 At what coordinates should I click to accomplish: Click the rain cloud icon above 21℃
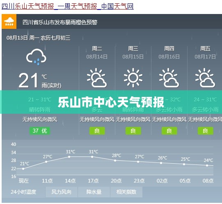[x=36, y=57]
